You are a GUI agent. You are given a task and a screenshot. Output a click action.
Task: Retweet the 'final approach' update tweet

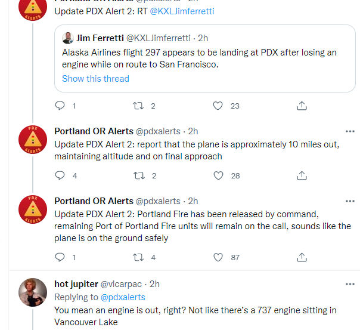coord(139,175)
